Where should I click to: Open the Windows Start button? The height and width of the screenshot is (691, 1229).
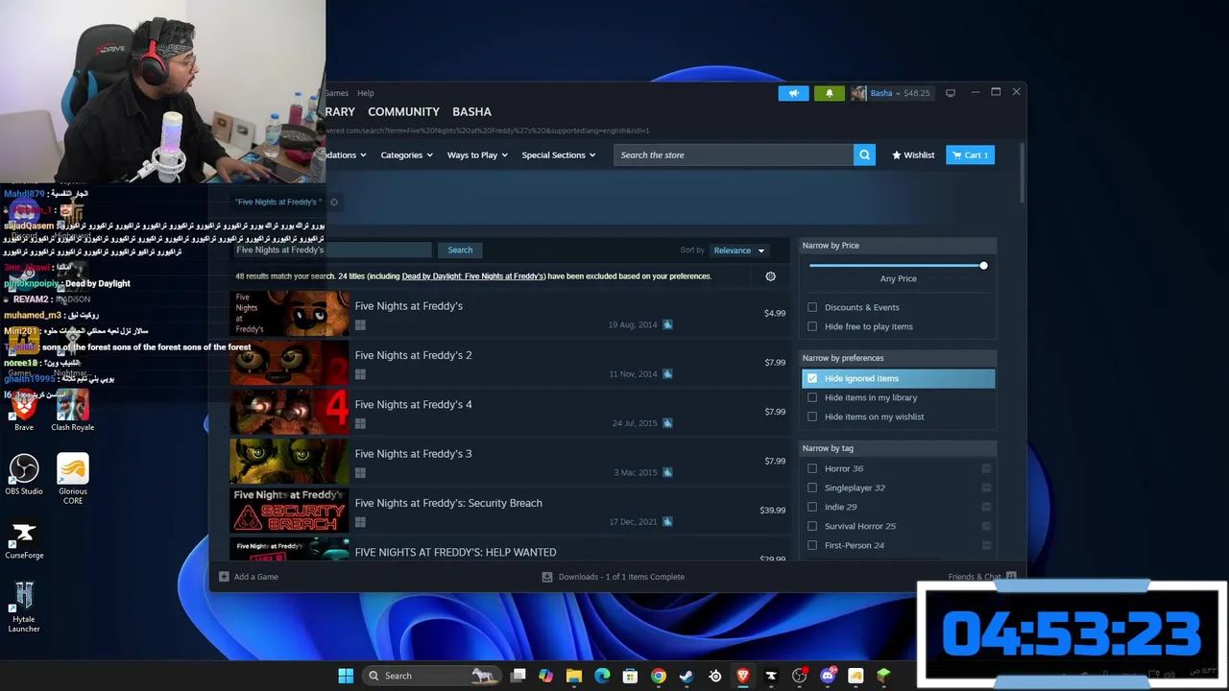coord(346,676)
